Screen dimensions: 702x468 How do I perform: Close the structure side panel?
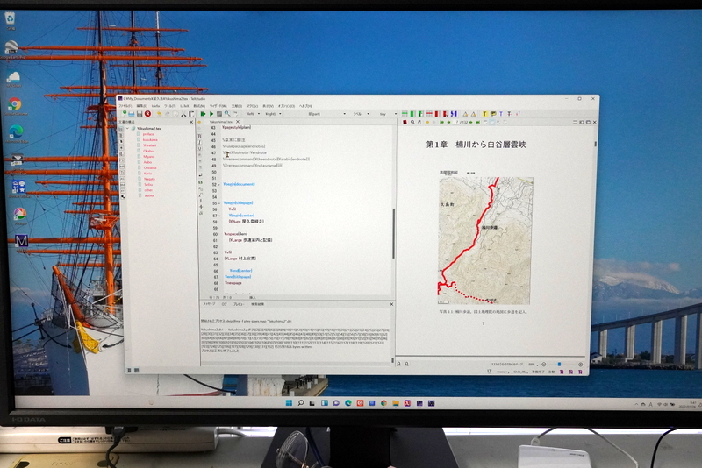[191, 122]
